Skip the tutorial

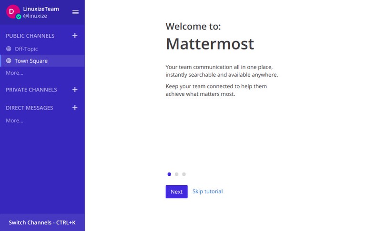[x=207, y=191]
